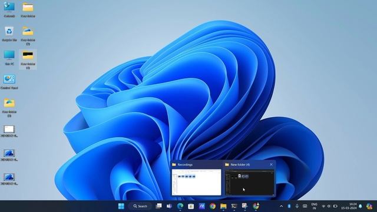Select the highlighted folder with black band
The image size is (377, 212).
[x=28, y=59]
